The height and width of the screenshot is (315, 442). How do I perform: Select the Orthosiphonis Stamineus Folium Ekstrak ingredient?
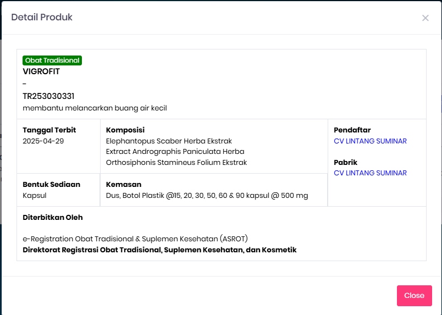[x=176, y=163]
